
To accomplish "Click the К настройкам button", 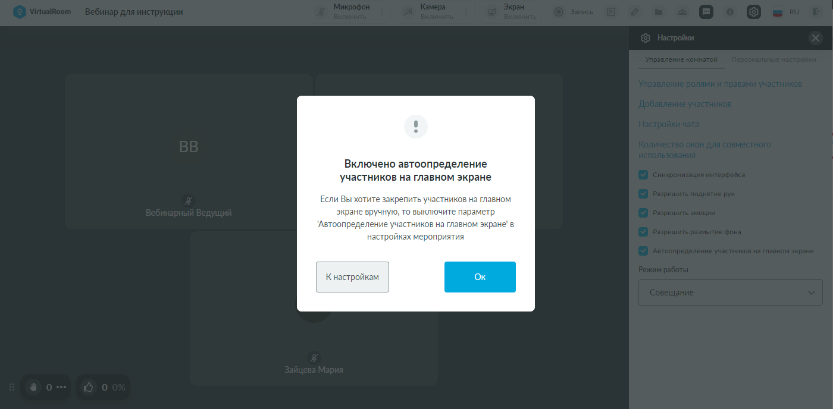I will pos(352,277).
